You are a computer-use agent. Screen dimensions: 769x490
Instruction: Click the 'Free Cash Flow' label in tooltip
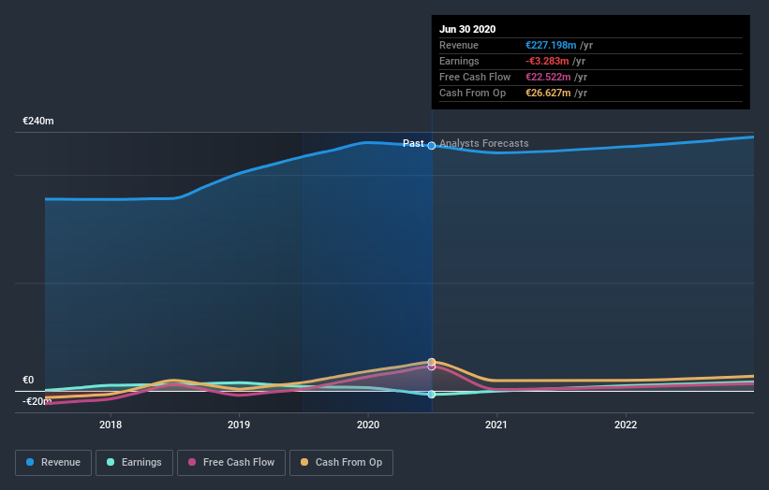point(475,77)
